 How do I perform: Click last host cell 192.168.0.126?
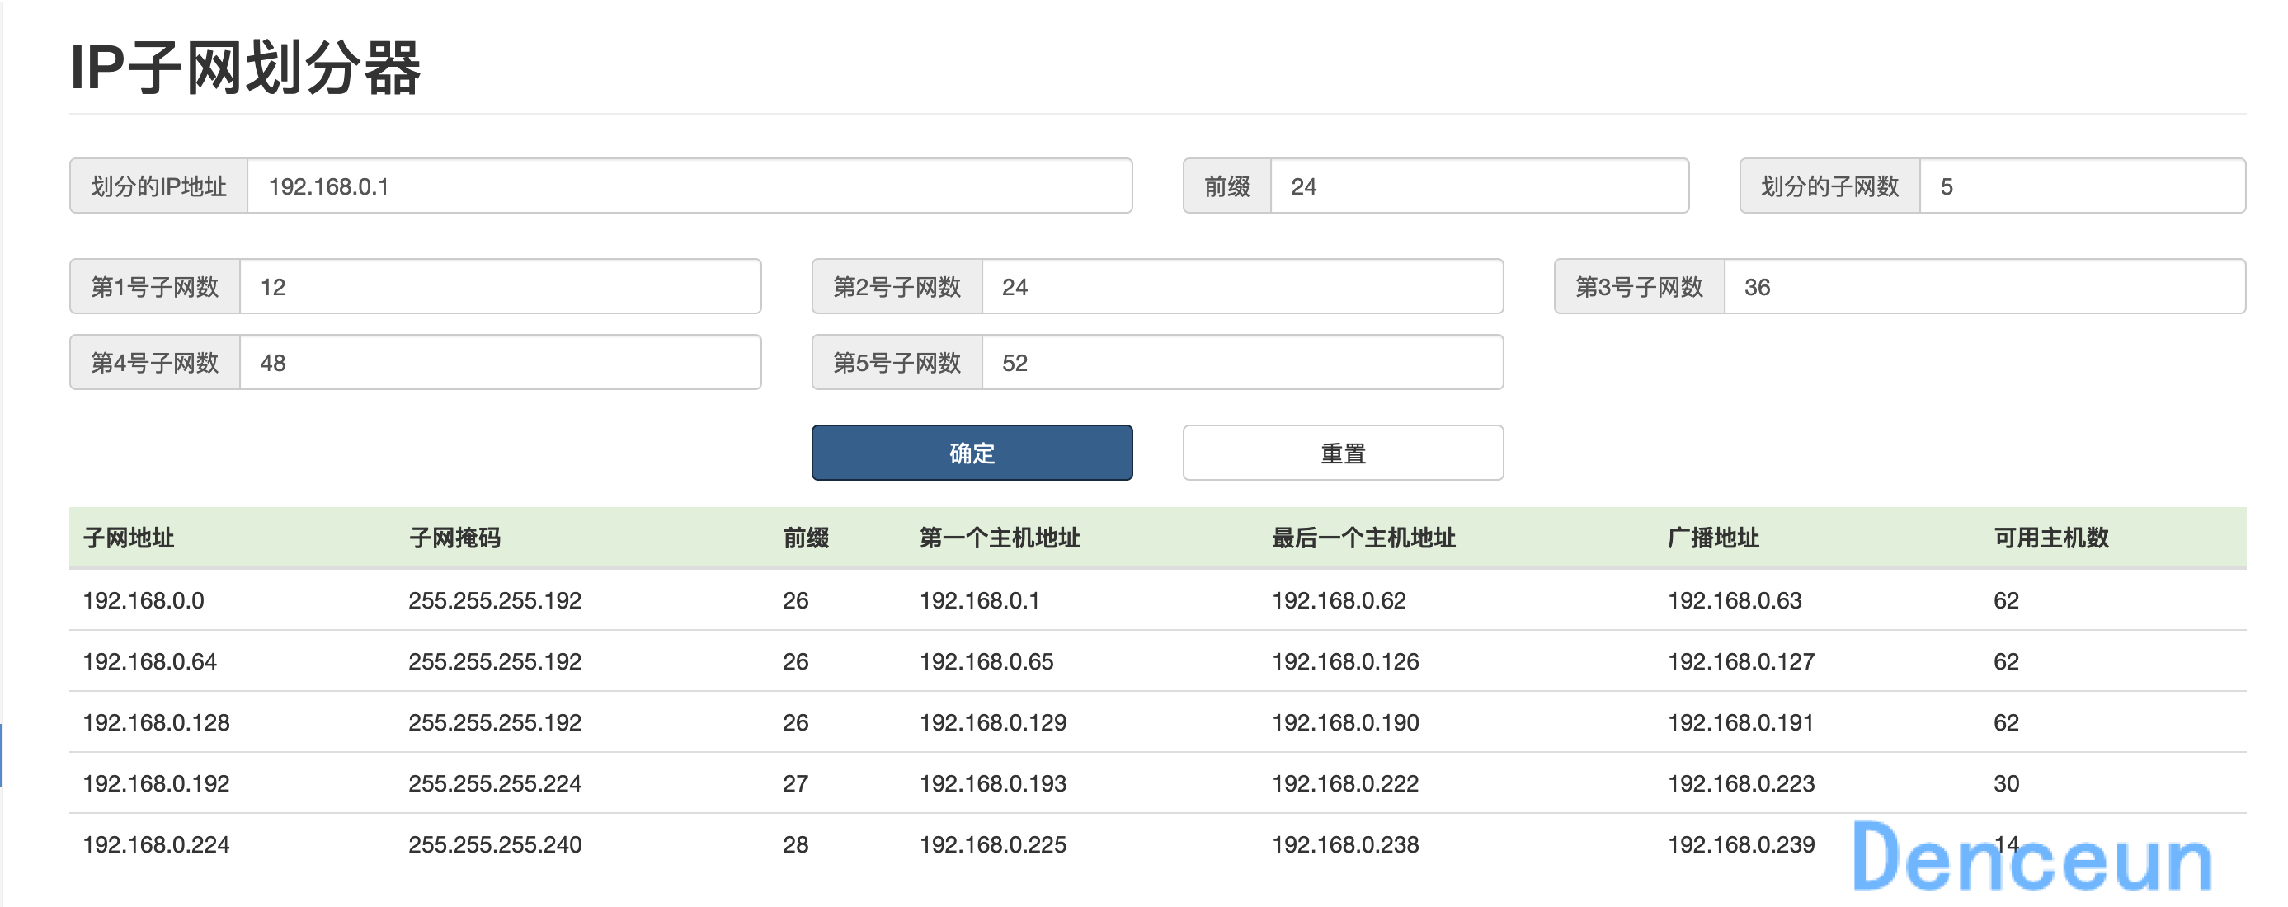point(1345,662)
